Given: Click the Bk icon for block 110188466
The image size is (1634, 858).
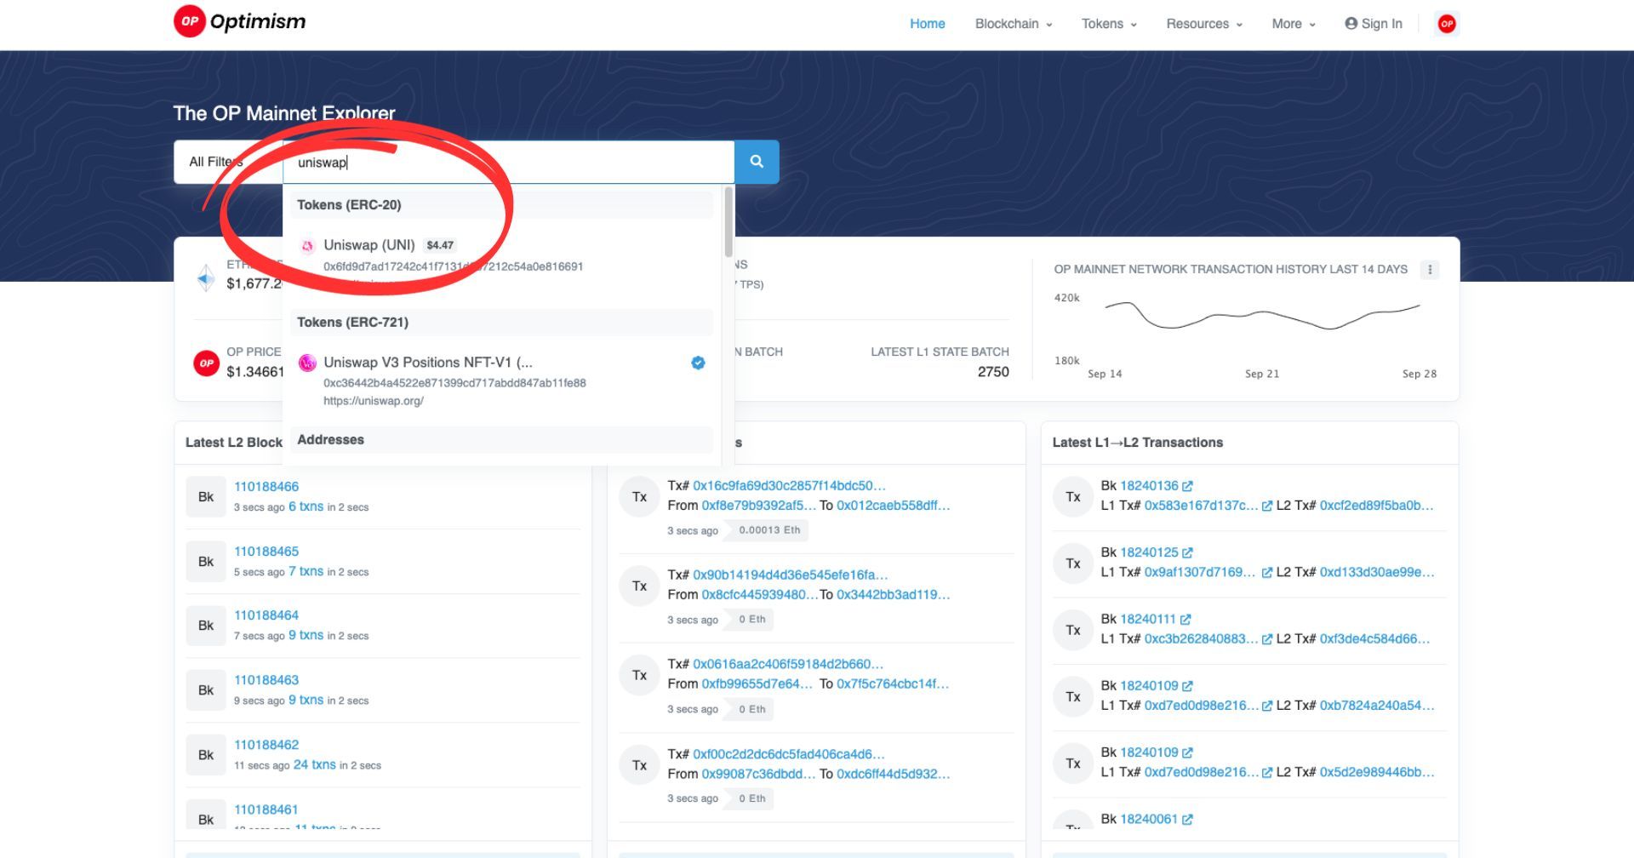Looking at the screenshot, I should (x=206, y=497).
